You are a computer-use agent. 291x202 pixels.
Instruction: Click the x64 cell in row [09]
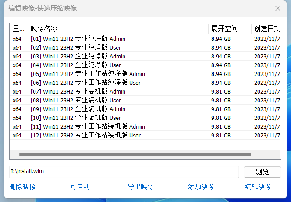click(17, 109)
